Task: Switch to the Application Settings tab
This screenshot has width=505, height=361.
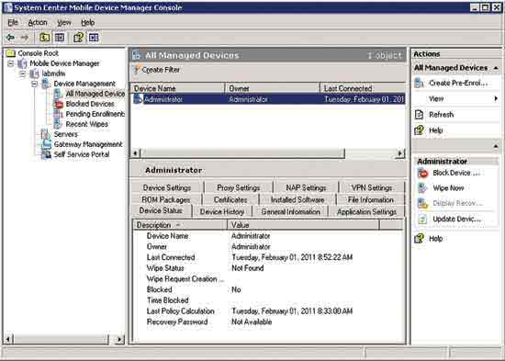Action: [366, 212]
